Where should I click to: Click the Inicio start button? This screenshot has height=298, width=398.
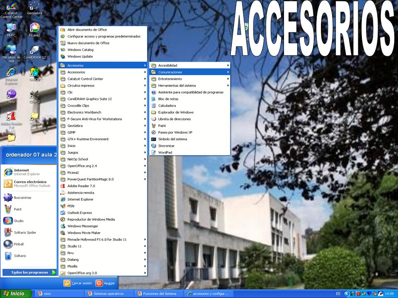(x=16, y=294)
